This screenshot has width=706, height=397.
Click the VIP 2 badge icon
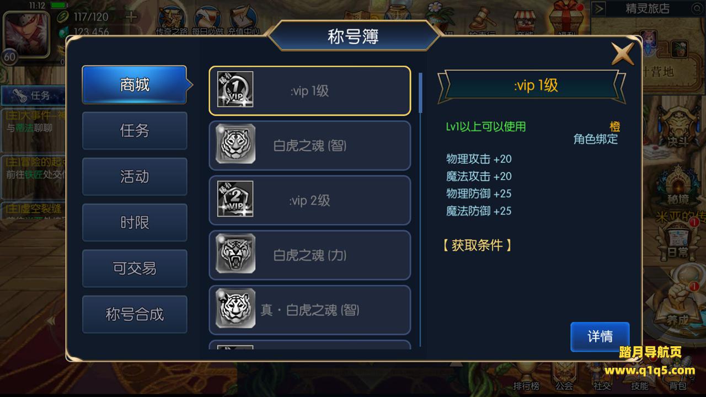click(x=235, y=199)
